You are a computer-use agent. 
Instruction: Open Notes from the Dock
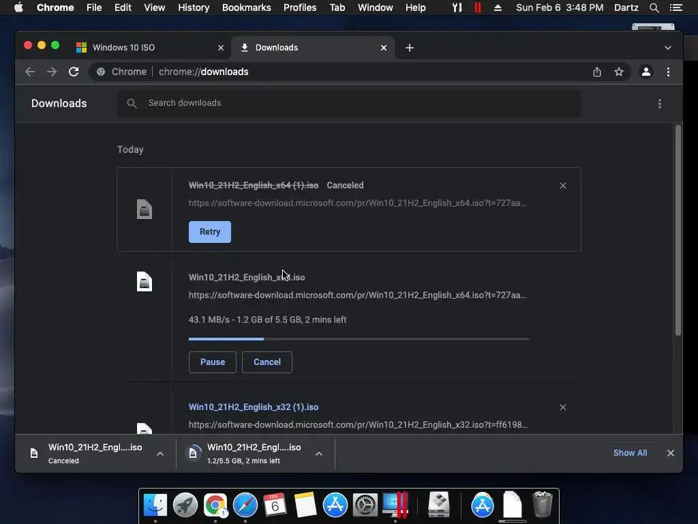tap(305, 505)
